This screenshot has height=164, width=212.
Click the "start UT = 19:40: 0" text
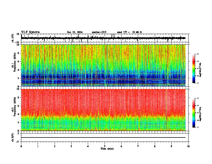[129, 32]
